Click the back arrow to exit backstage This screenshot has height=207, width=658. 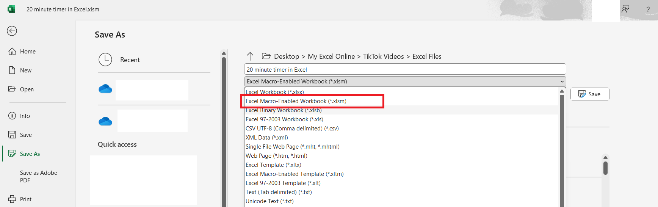[x=12, y=31]
